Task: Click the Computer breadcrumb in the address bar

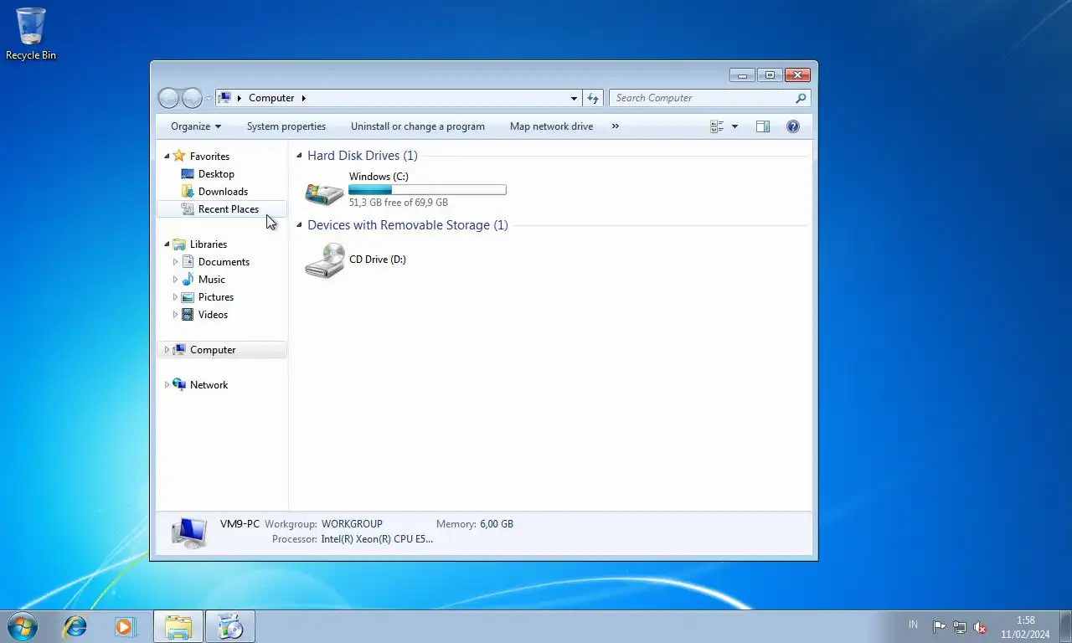Action: pyautogui.click(x=271, y=98)
